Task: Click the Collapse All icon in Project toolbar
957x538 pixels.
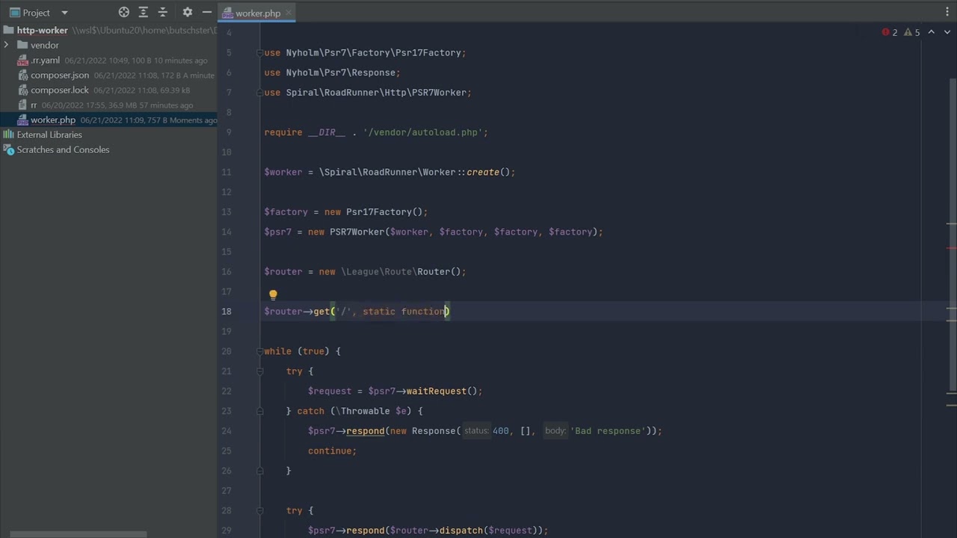Action: click(162, 12)
